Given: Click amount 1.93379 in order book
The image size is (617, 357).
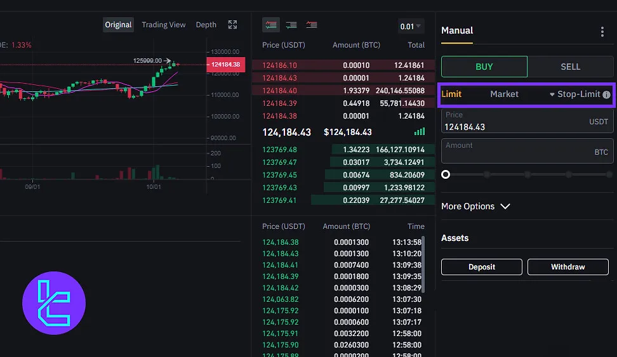Looking at the screenshot, I should 356,91.
